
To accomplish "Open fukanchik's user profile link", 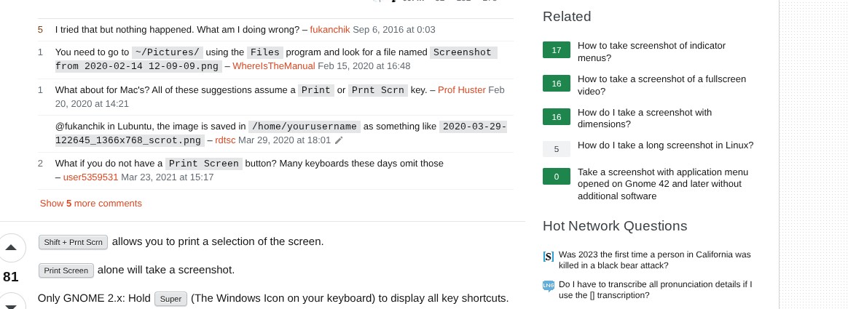I will point(329,30).
